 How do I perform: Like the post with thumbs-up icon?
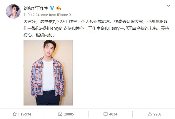point(150,114)
